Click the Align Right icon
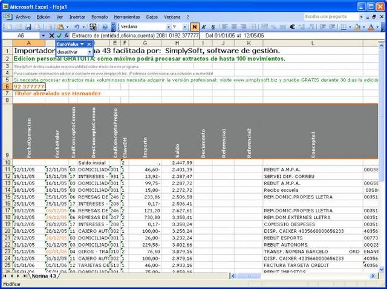387x289 pixels. [243, 27]
